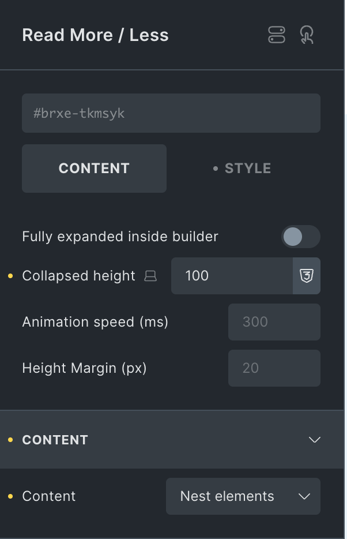Click the #brxe-tkmsyk element ID field
Screen dimensions: 347x539
click(x=171, y=113)
